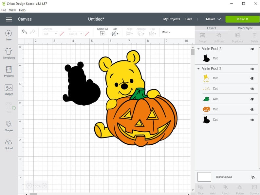Viewport: 260px width, 195px height.
Task: Redo the last action
Action: coord(33,31)
